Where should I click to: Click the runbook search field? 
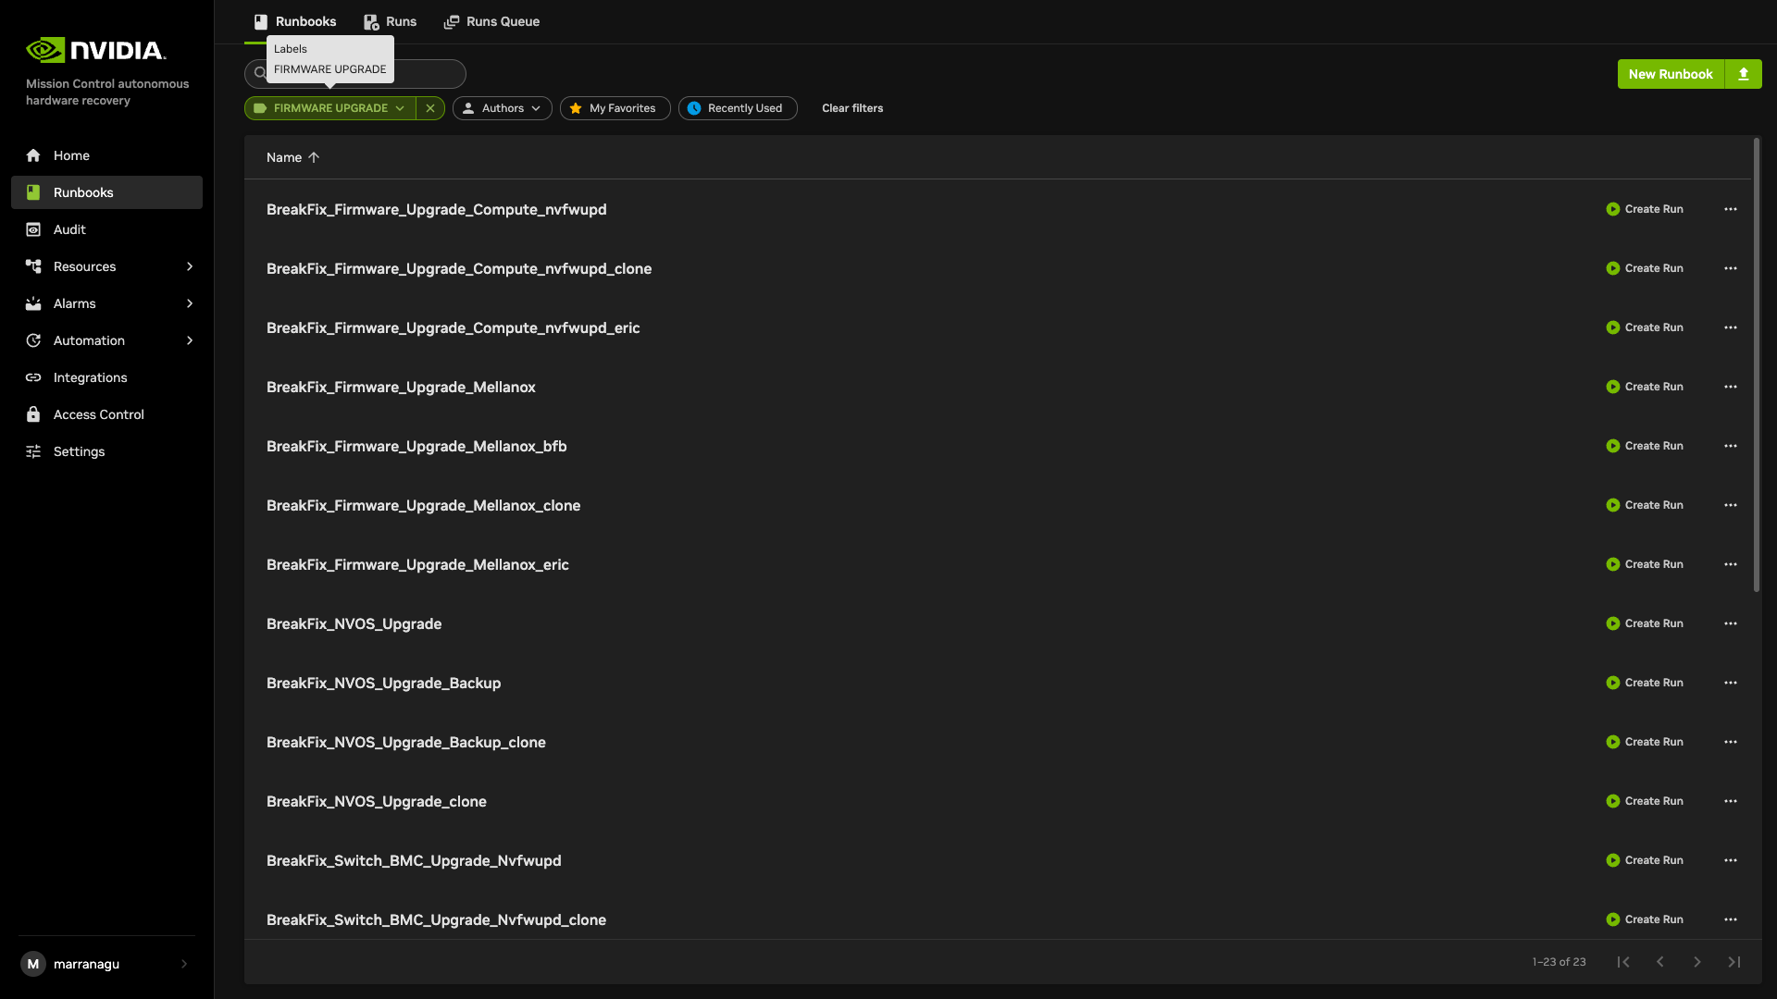tap(354, 74)
